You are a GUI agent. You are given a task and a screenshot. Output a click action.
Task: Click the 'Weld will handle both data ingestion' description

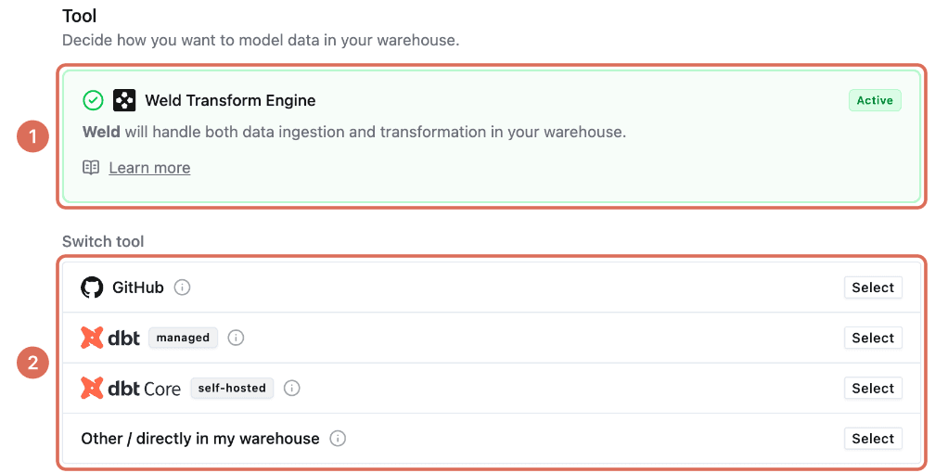click(x=354, y=132)
